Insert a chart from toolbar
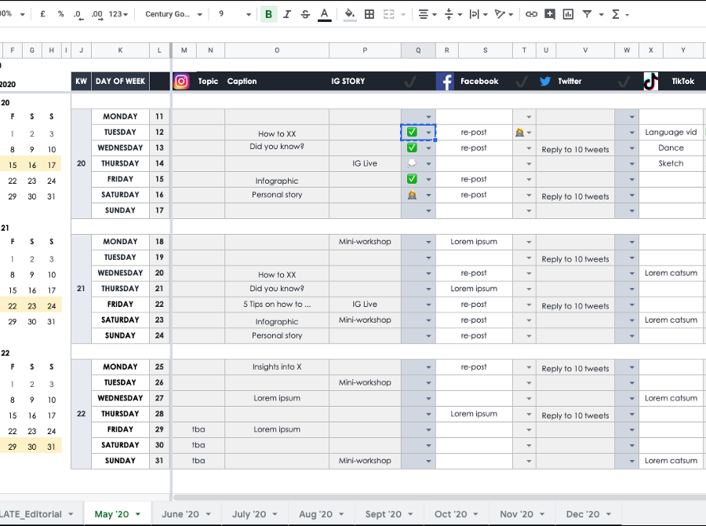 pos(568,14)
